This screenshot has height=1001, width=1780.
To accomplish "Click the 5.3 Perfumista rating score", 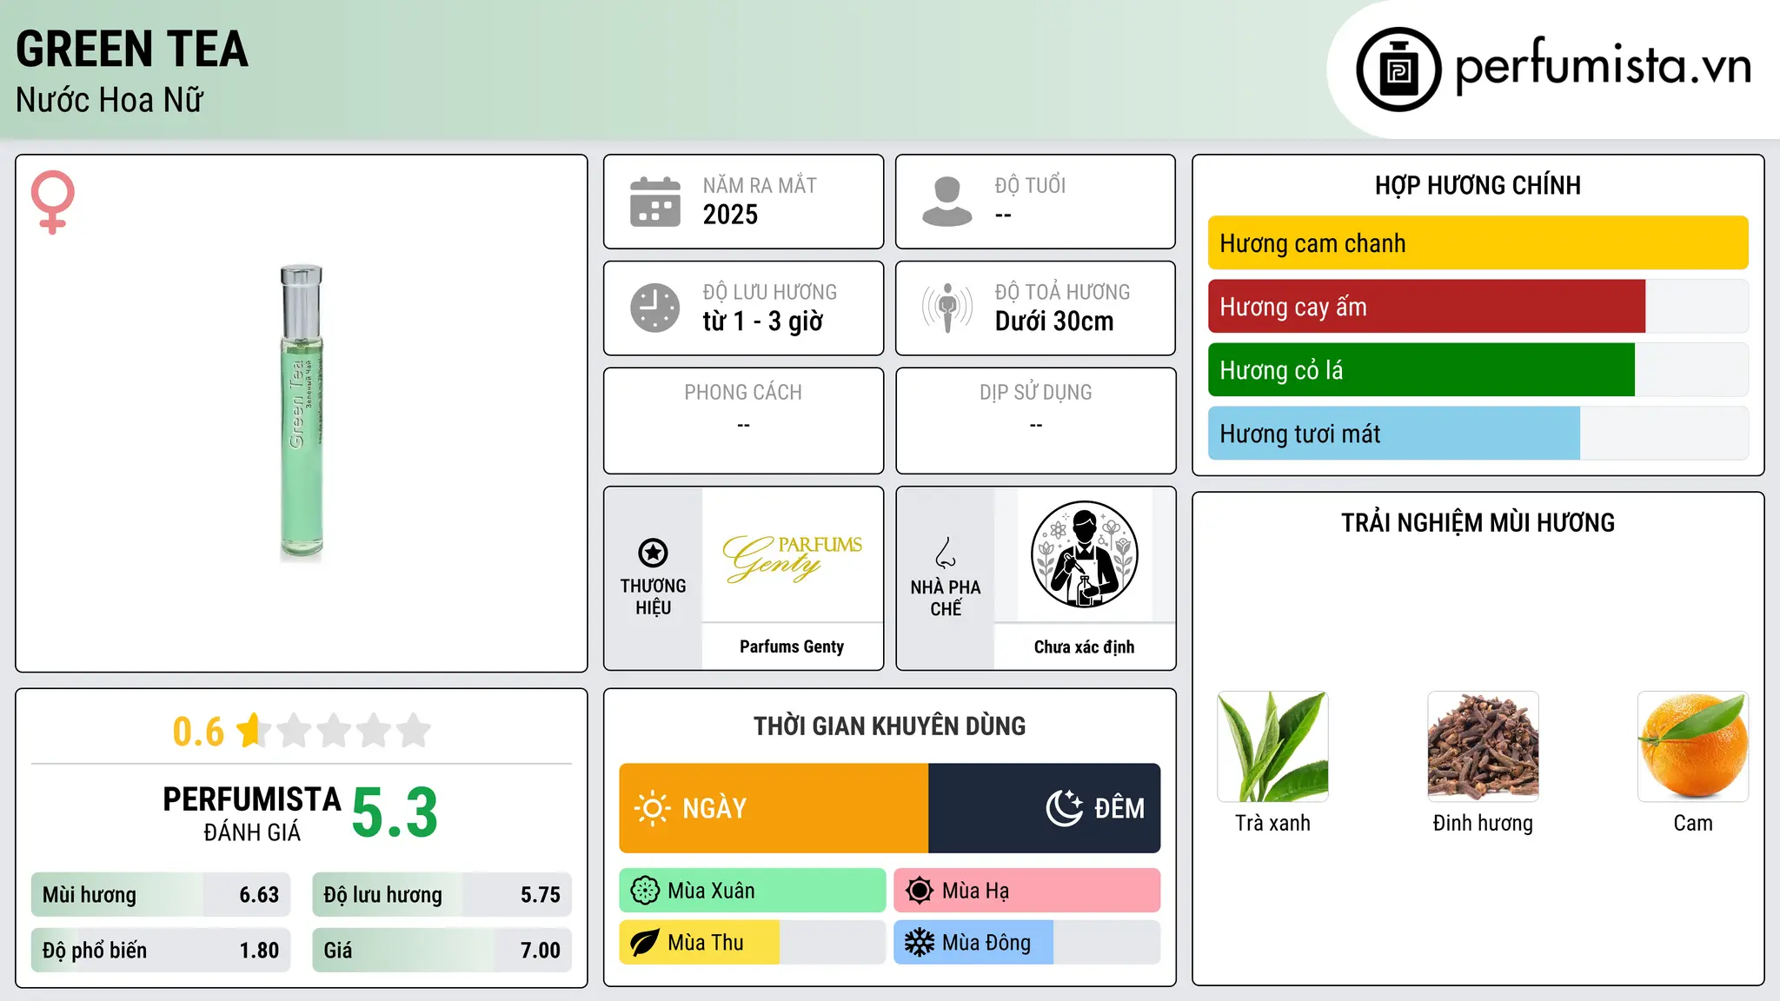I will click(x=395, y=812).
